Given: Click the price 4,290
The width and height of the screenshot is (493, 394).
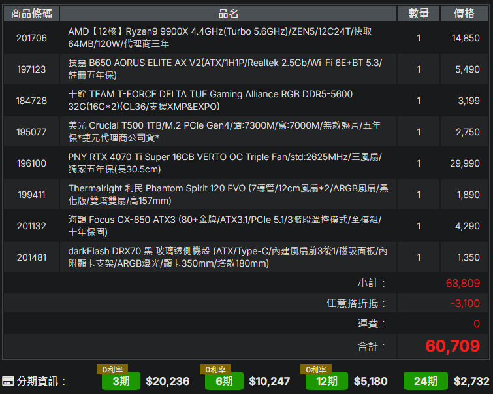Looking at the screenshot, I should click(468, 226).
